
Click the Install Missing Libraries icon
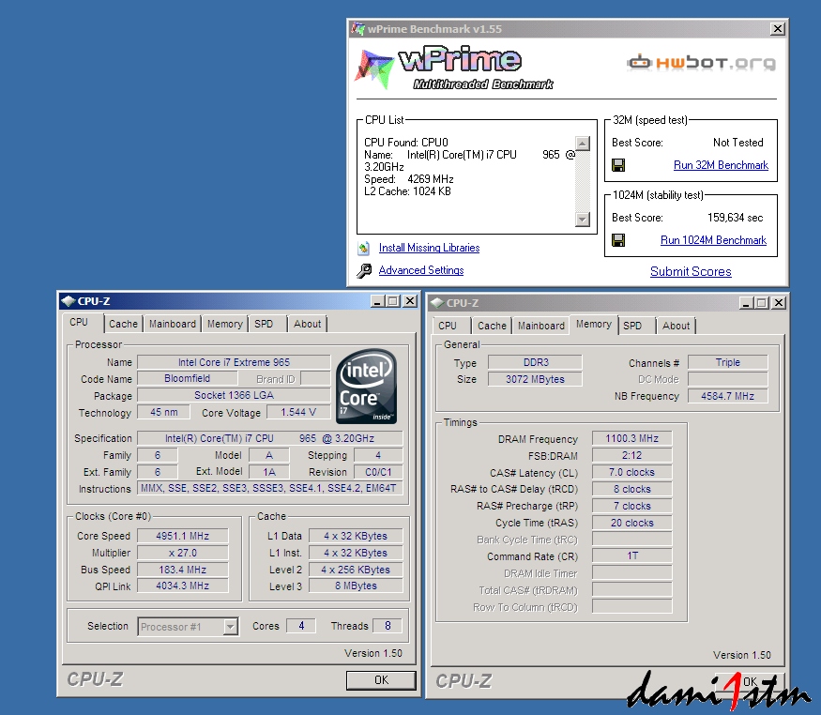coord(364,248)
